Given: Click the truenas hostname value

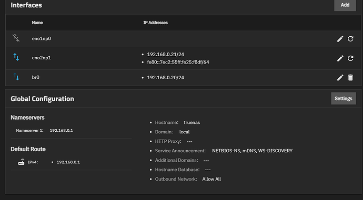Looking at the screenshot, I should (x=192, y=123).
